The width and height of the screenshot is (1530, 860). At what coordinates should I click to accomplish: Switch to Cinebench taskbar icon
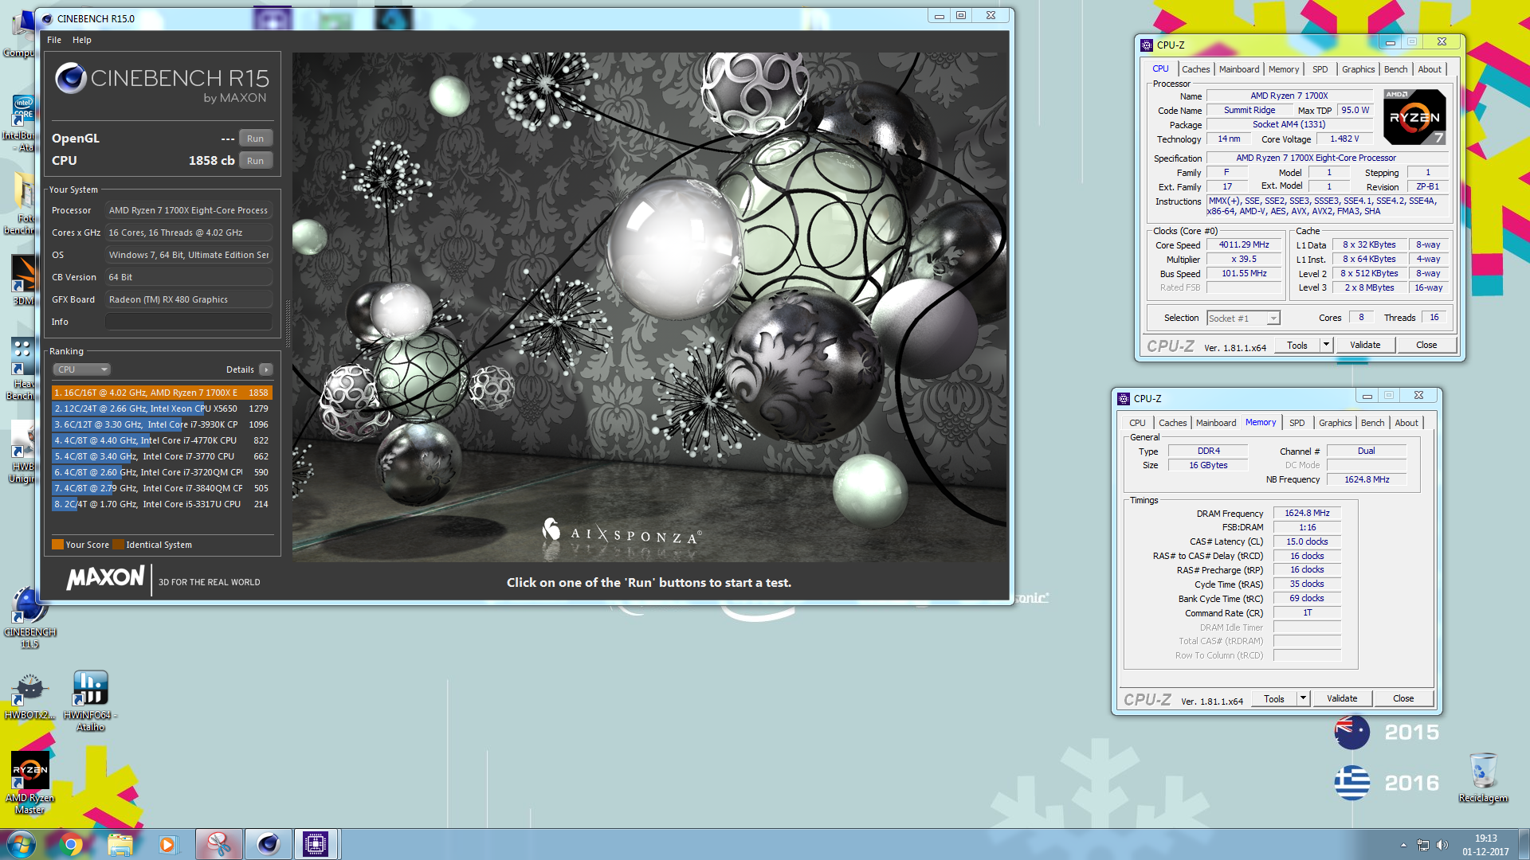coord(268,844)
